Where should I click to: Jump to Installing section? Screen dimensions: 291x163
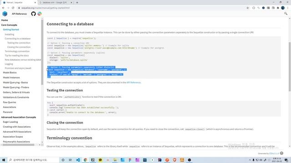pos(10,34)
